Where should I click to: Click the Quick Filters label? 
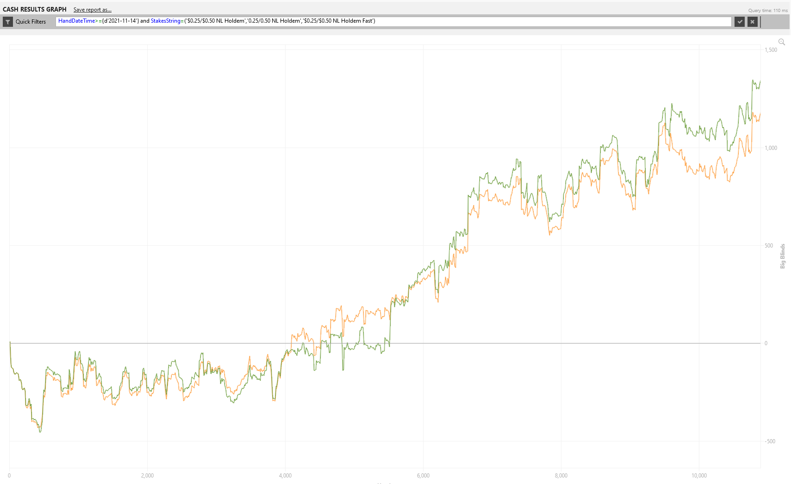click(31, 22)
